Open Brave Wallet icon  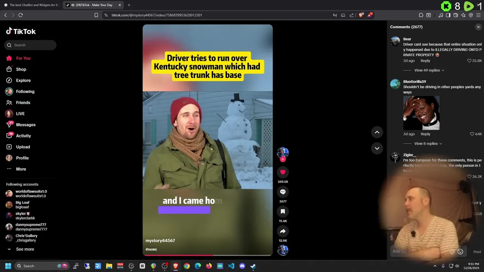pos(456,15)
